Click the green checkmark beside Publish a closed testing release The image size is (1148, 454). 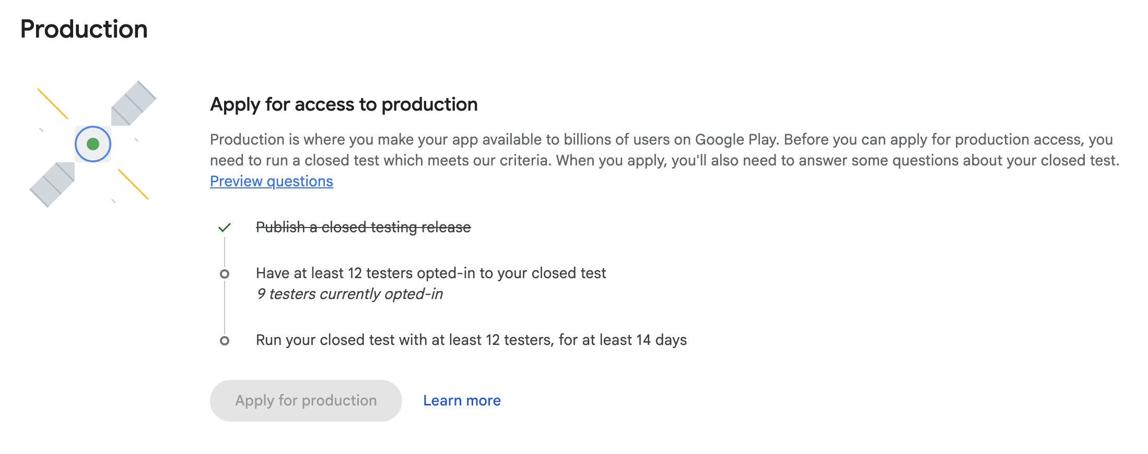[x=225, y=228]
